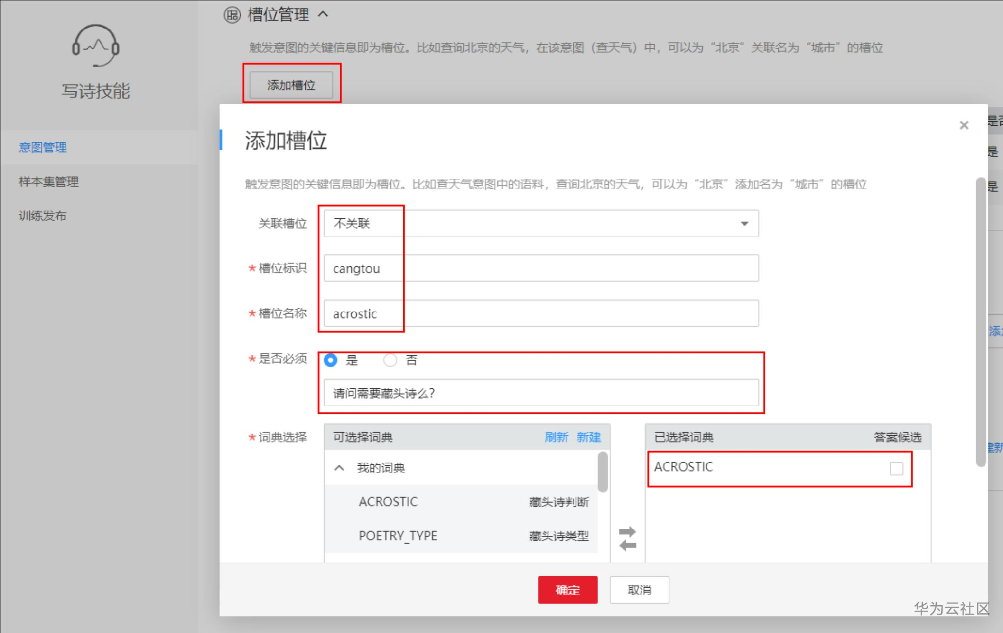Viewport: 1003px width, 633px height.
Task: Click 刷新 link in dictionary list
Action: click(556, 437)
